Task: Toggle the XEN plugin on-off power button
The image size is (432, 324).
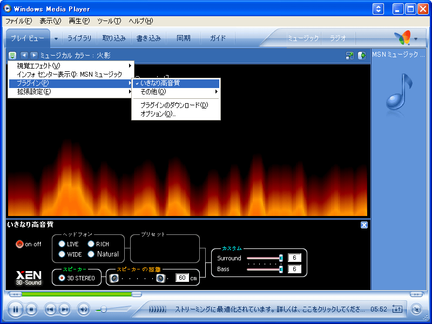Action: 19,244
